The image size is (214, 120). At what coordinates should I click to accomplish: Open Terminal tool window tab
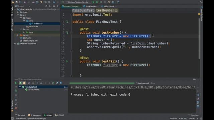(x=20, y=115)
